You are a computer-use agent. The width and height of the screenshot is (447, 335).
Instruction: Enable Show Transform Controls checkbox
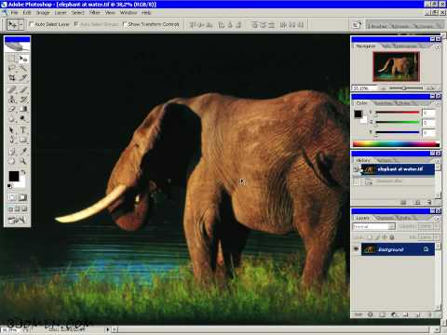[x=125, y=24]
